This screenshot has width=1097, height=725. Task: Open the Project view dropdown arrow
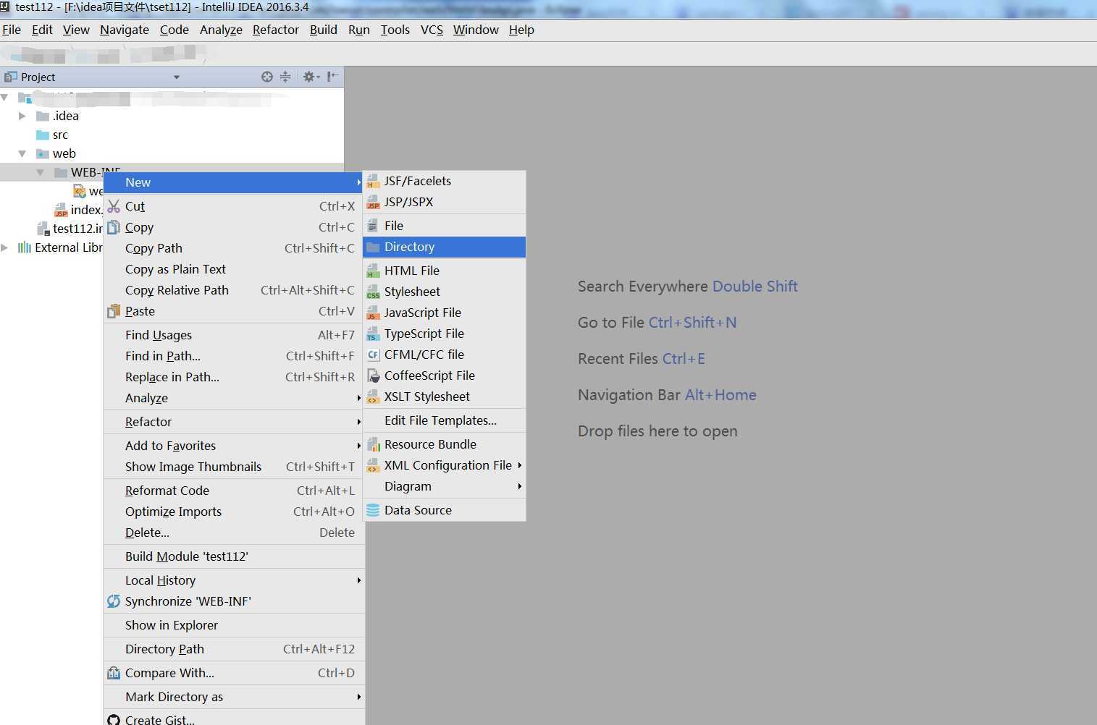click(x=176, y=77)
